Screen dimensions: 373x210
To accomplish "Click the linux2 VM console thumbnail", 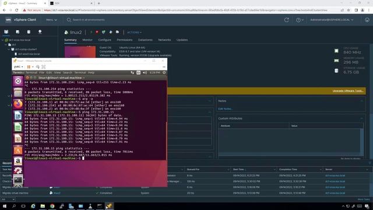I will tap(80, 52).
